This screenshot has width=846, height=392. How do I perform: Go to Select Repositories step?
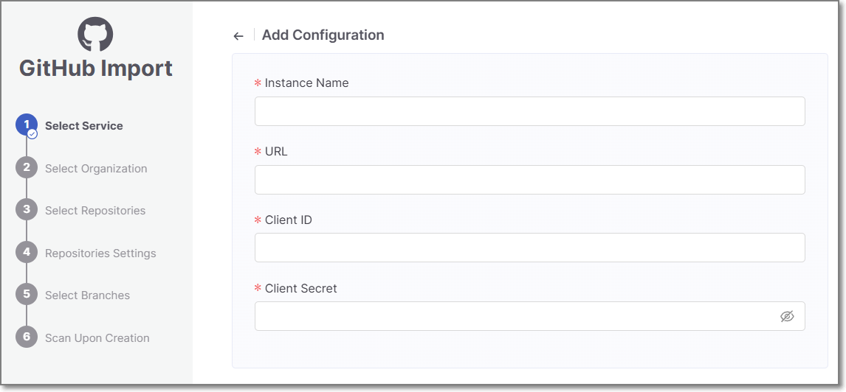coord(95,211)
